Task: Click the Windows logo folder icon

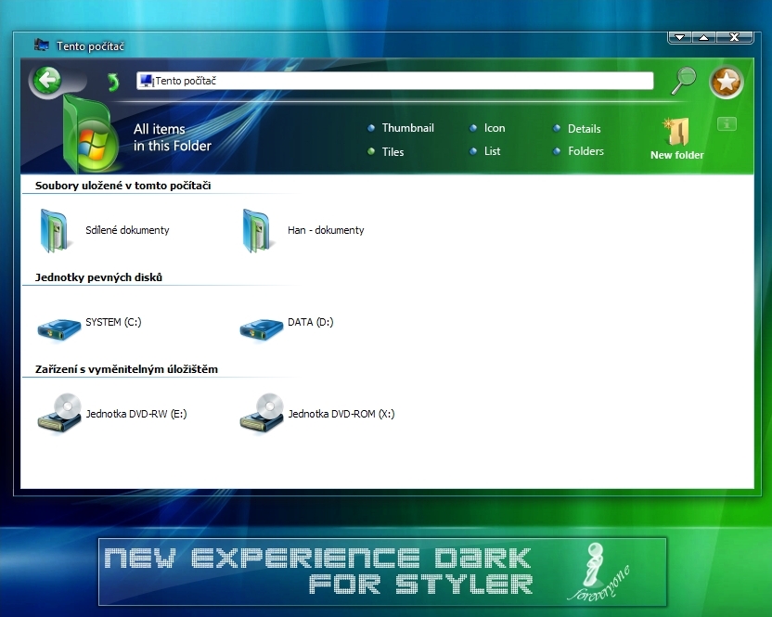Action: (91, 135)
